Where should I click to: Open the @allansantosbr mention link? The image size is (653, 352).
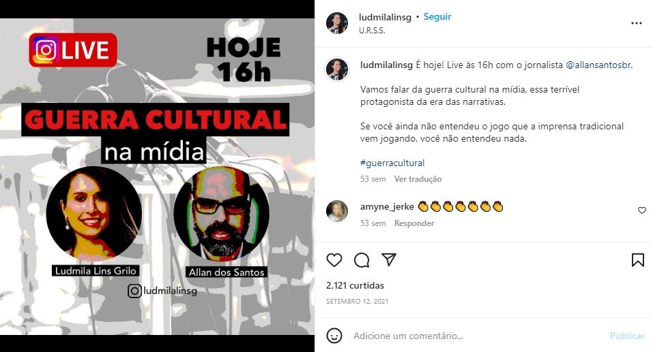[x=599, y=65]
